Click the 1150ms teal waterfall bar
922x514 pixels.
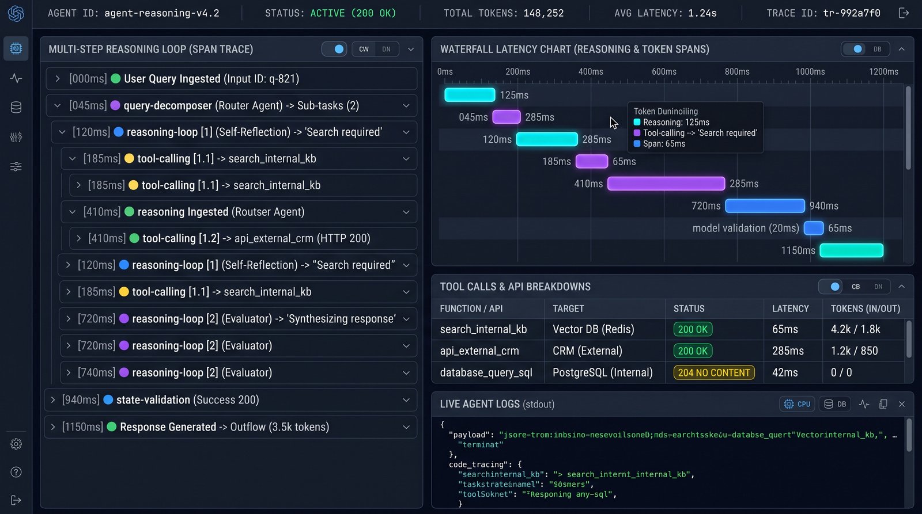(851, 250)
